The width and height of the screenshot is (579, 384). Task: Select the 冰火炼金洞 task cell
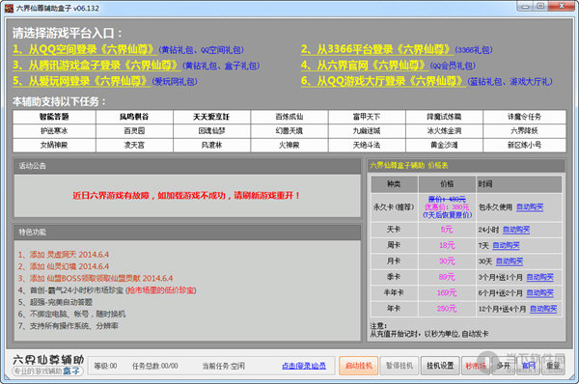pyautogui.click(x=444, y=130)
